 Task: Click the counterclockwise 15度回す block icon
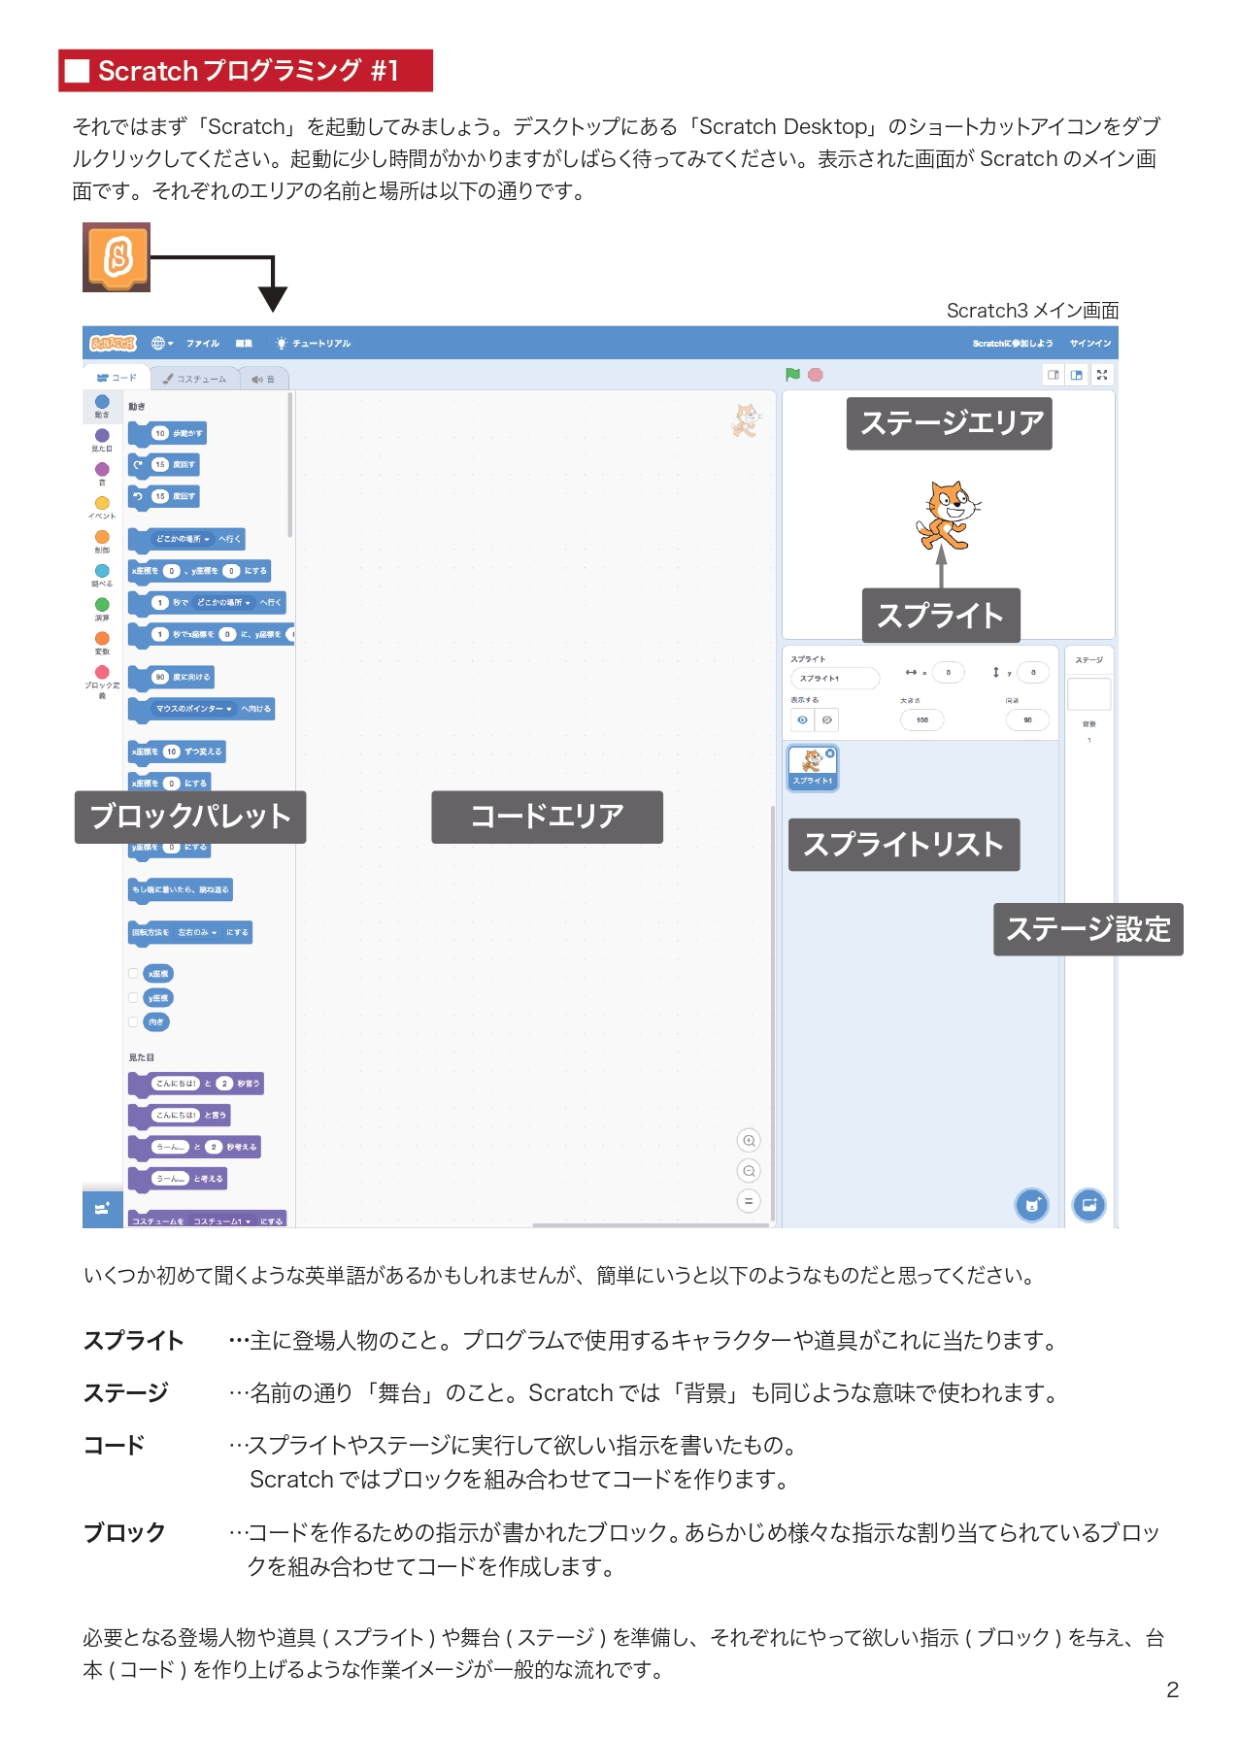[138, 496]
